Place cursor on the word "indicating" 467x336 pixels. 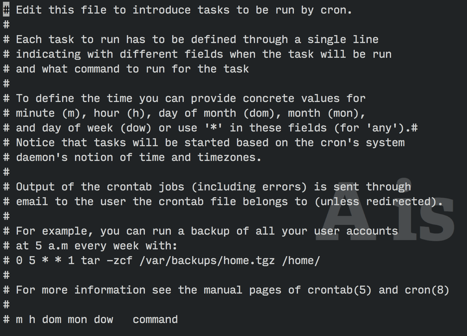[x=48, y=54]
